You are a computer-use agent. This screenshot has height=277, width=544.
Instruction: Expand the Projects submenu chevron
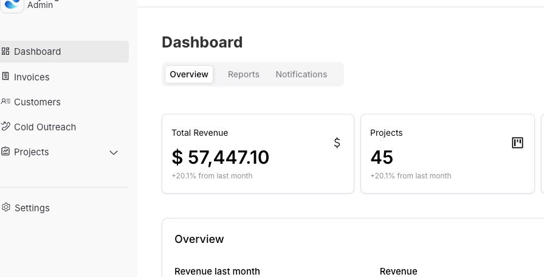(114, 153)
